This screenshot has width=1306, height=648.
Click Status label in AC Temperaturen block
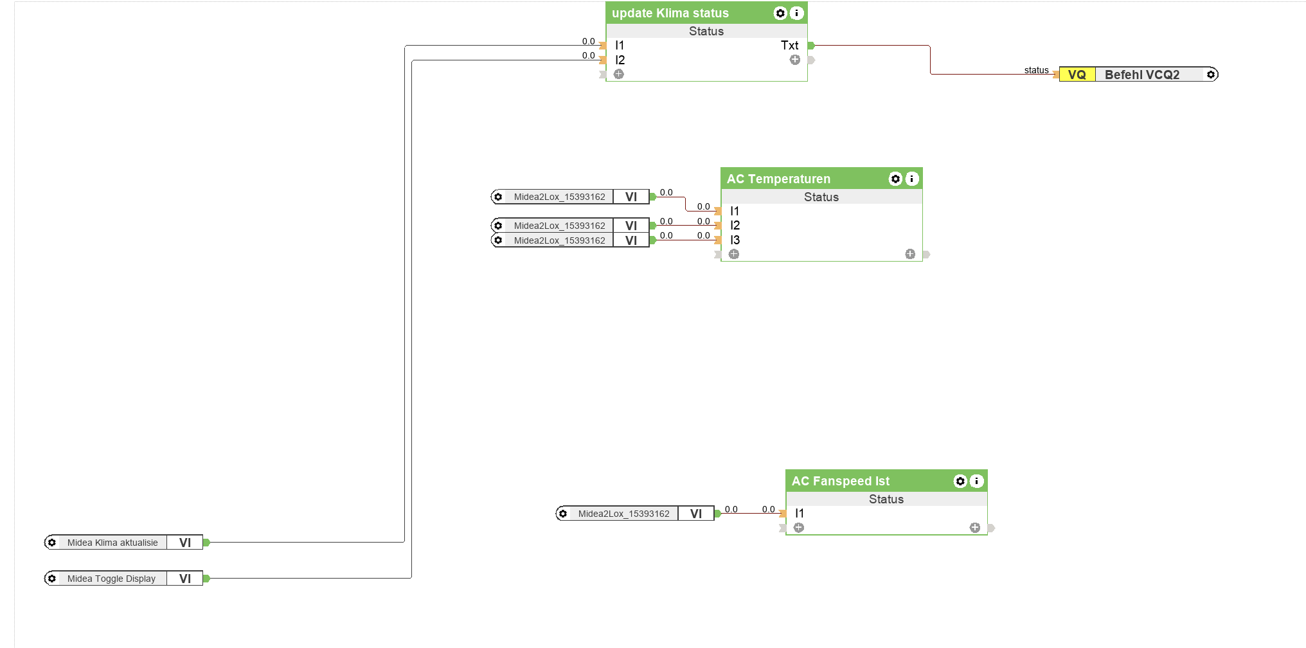click(x=821, y=197)
